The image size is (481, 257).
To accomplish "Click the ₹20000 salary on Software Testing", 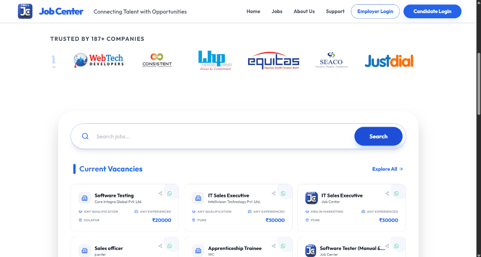I will coord(162,220).
